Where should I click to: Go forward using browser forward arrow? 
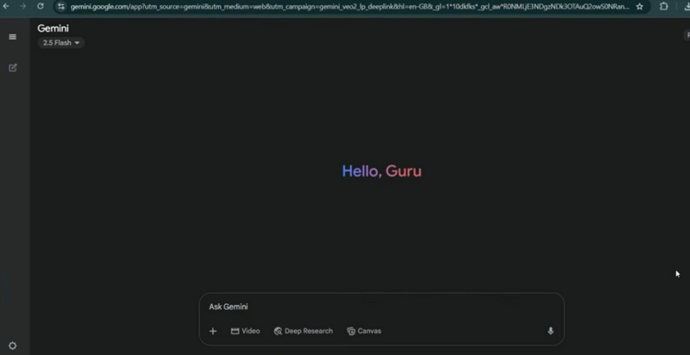pyautogui.click(x=23, y=6)
